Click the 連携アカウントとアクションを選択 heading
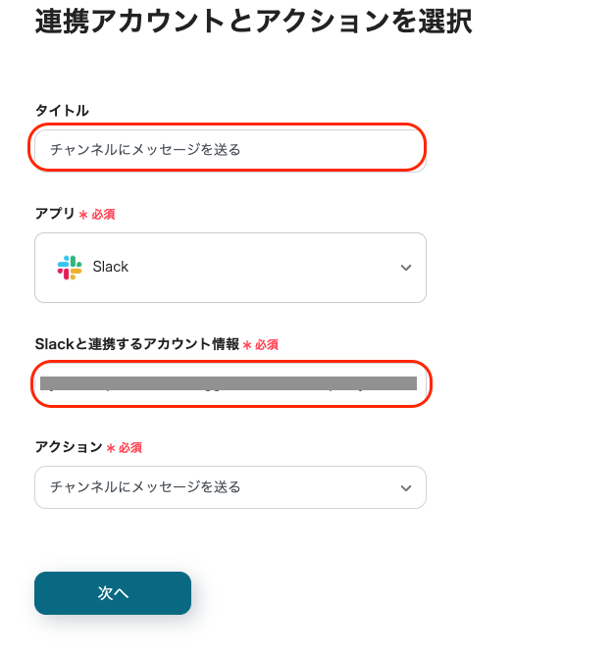 tap(253, 23)
